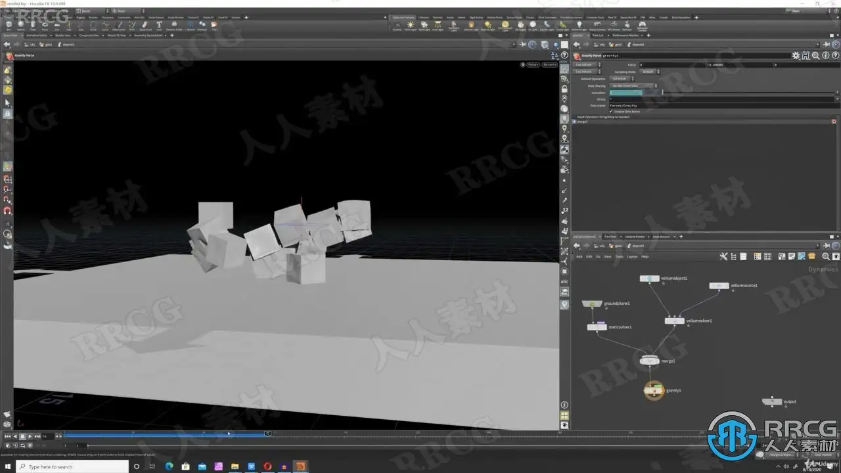
Task: Toggle the Unique Data Name checkbox
Action: pyautogui.click(x=611, y=112)
